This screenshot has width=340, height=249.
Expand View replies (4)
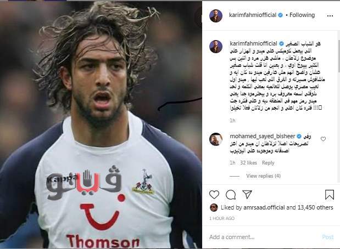[x=263, y=176]
